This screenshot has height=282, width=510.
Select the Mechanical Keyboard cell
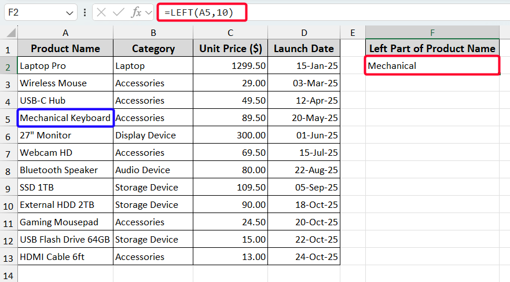65,118
